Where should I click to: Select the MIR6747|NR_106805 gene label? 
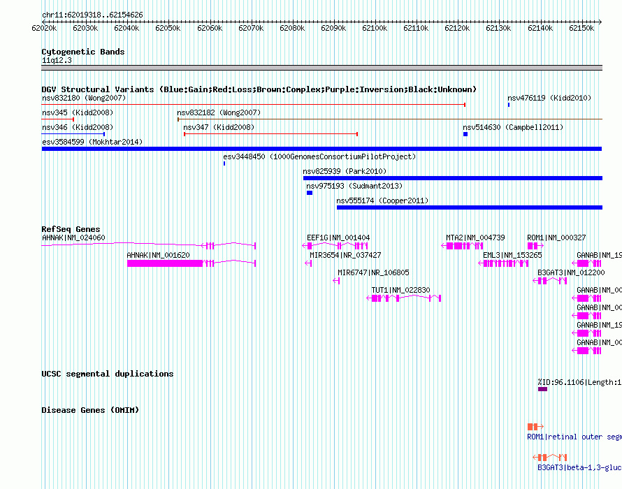tap(373, 272)
